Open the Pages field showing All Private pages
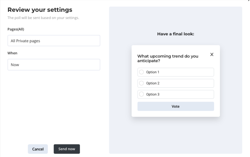The image size is (250, 157). (54, 41)
